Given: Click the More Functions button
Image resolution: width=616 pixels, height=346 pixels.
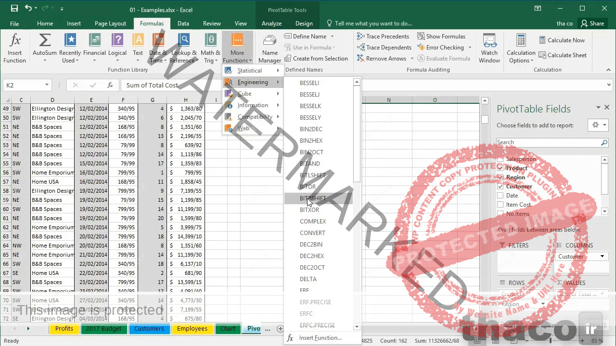Looking at the screenshot, I should (237, 48).
